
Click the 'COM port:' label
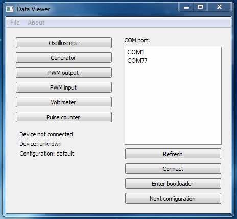[x=137, y=40]
